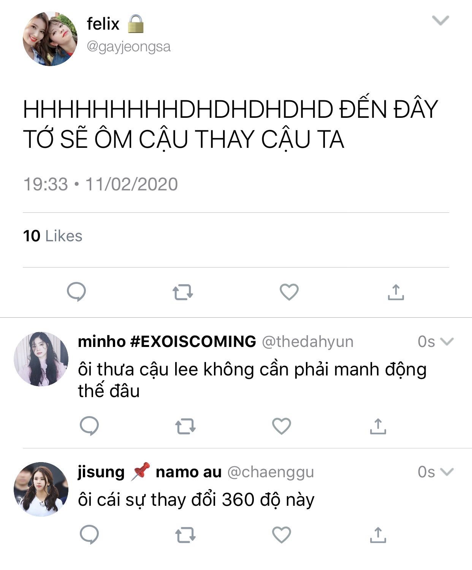
Task: Share minho's reply
Action: (x=378, y=426)
